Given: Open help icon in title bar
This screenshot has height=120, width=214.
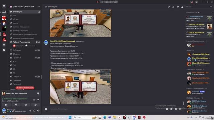Looking at the screenshot, I should tap(196, 2).
